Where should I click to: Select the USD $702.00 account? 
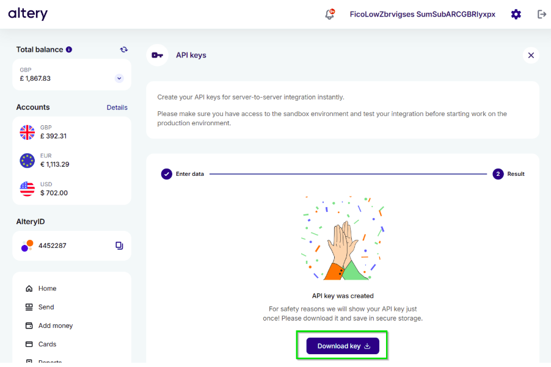tap(71, 189)
